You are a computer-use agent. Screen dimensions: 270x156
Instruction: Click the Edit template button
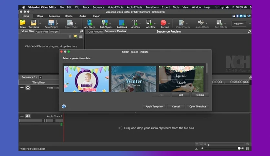(x=181, y=95)
